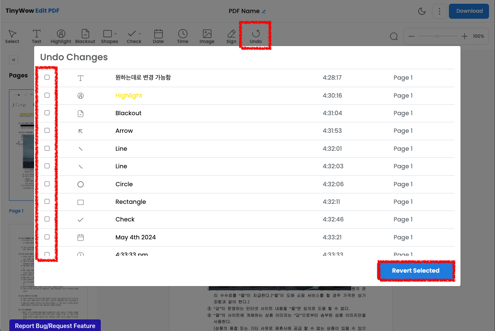This screenshot has width=495, height=331.
Task: Click the search magnifier icon
Action: tap(394, 36)
